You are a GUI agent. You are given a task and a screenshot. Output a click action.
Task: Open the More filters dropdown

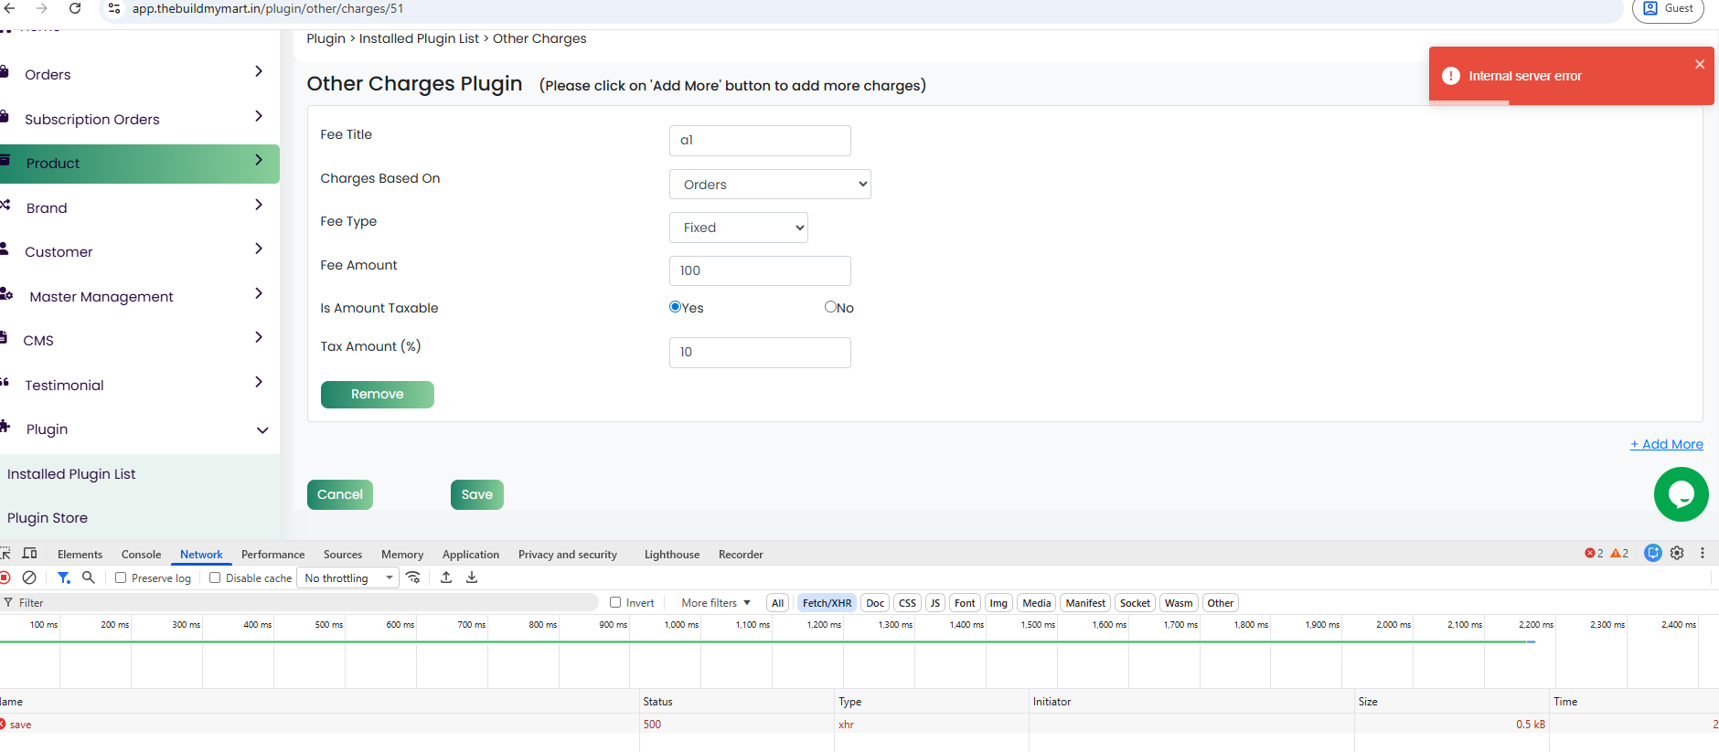tap(716, 603)
